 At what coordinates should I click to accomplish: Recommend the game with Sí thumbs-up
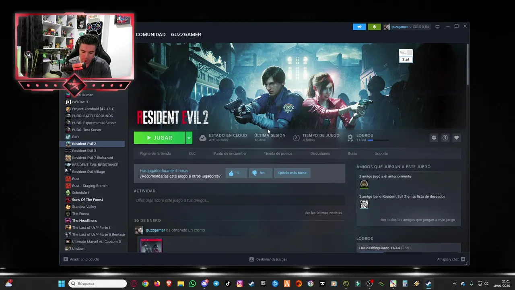click(x=236, y=173)
